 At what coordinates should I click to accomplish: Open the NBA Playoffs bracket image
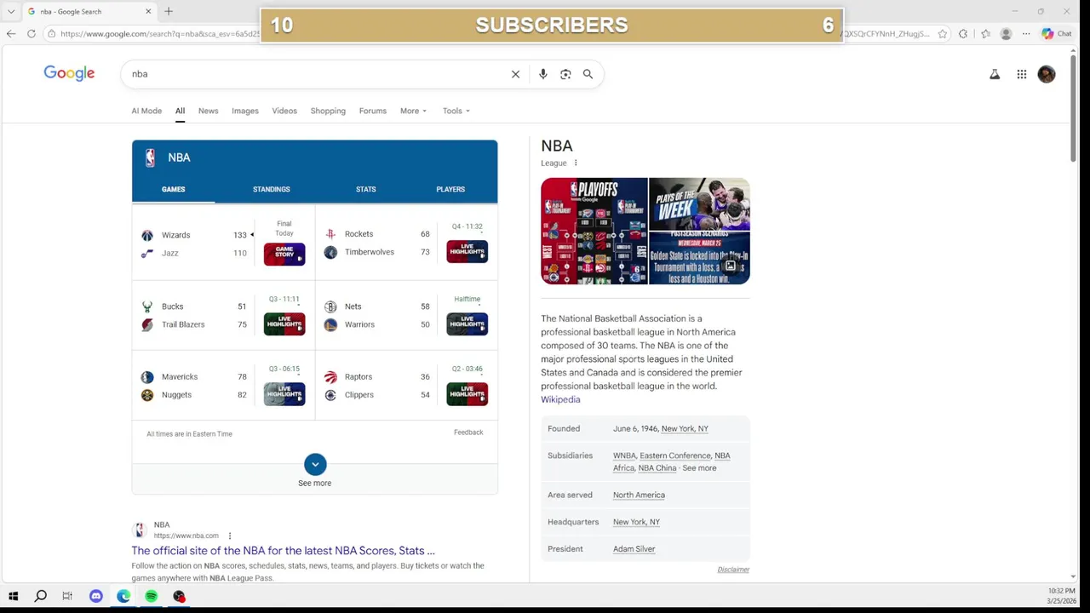(x=594, y=231)
